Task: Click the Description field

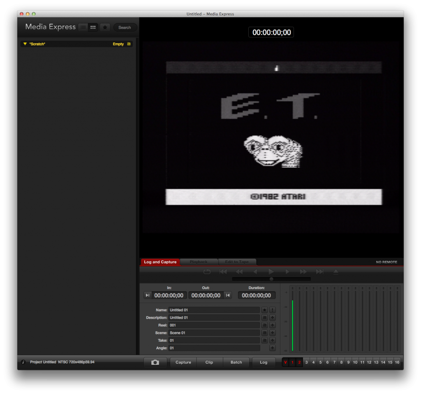Action: click(214, 318)
